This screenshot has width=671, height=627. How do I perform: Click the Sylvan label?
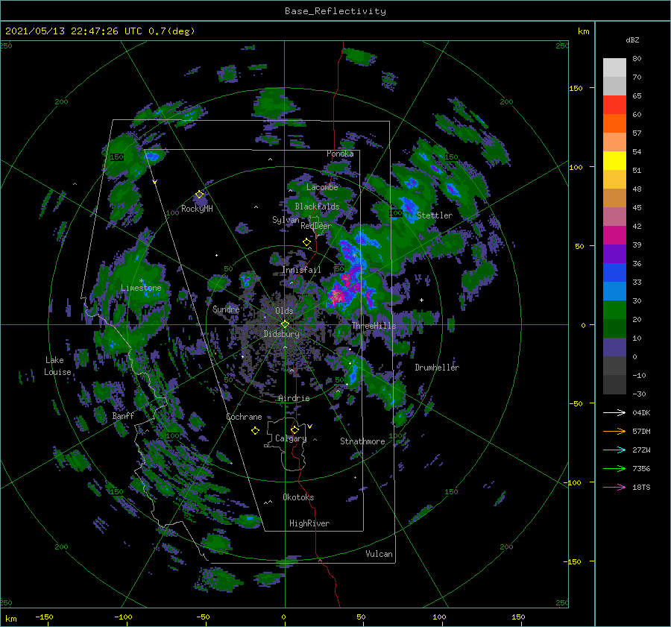286,220
